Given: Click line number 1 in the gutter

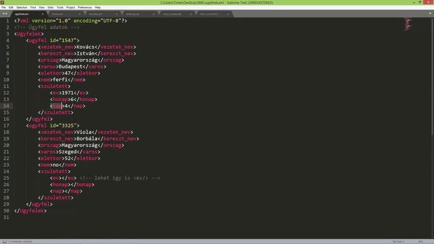Looking at the screenshot, I should coord(7,21).
